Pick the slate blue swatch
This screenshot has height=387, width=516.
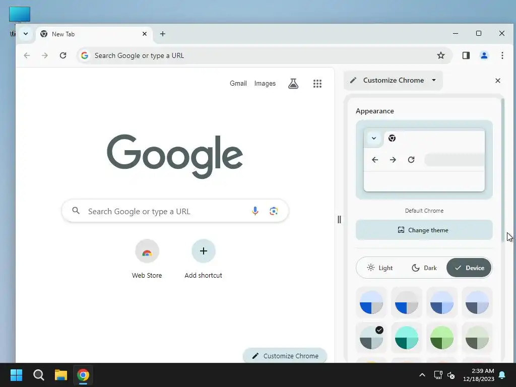(x=477, y=302)
